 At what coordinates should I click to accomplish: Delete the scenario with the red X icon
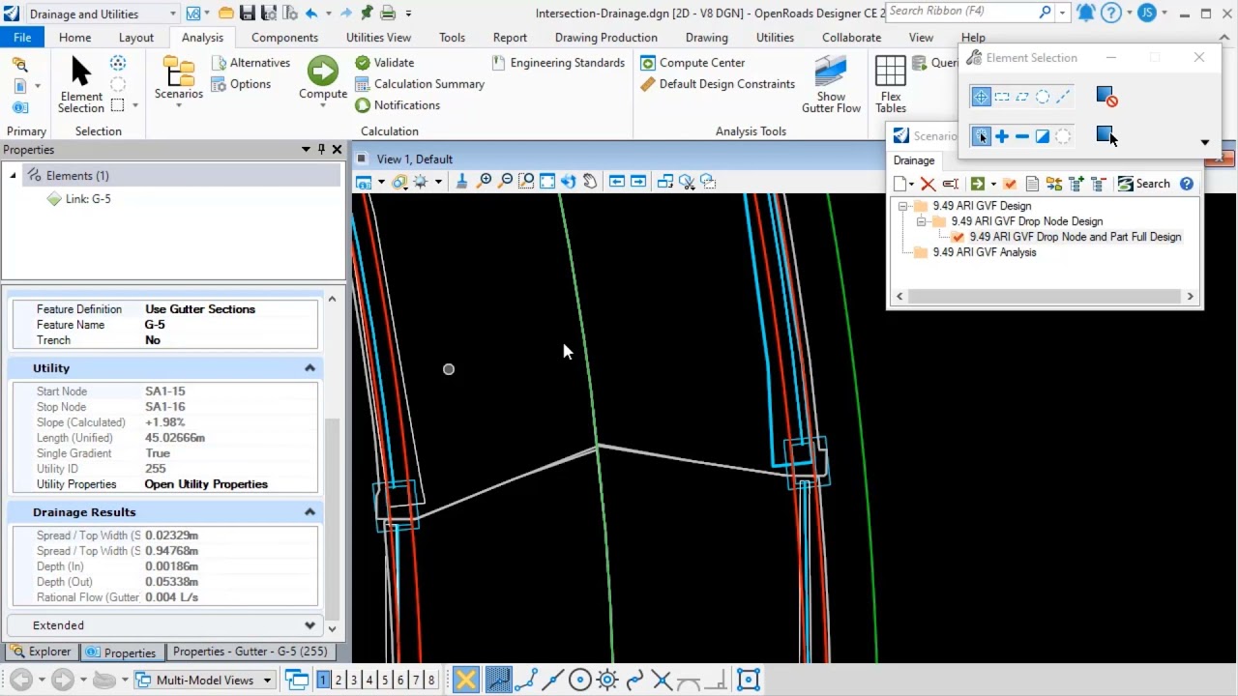[928, 184]
